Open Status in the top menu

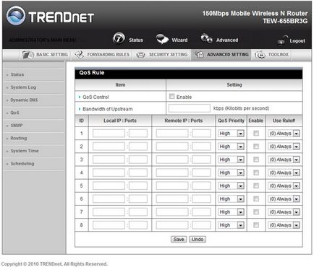136,40
